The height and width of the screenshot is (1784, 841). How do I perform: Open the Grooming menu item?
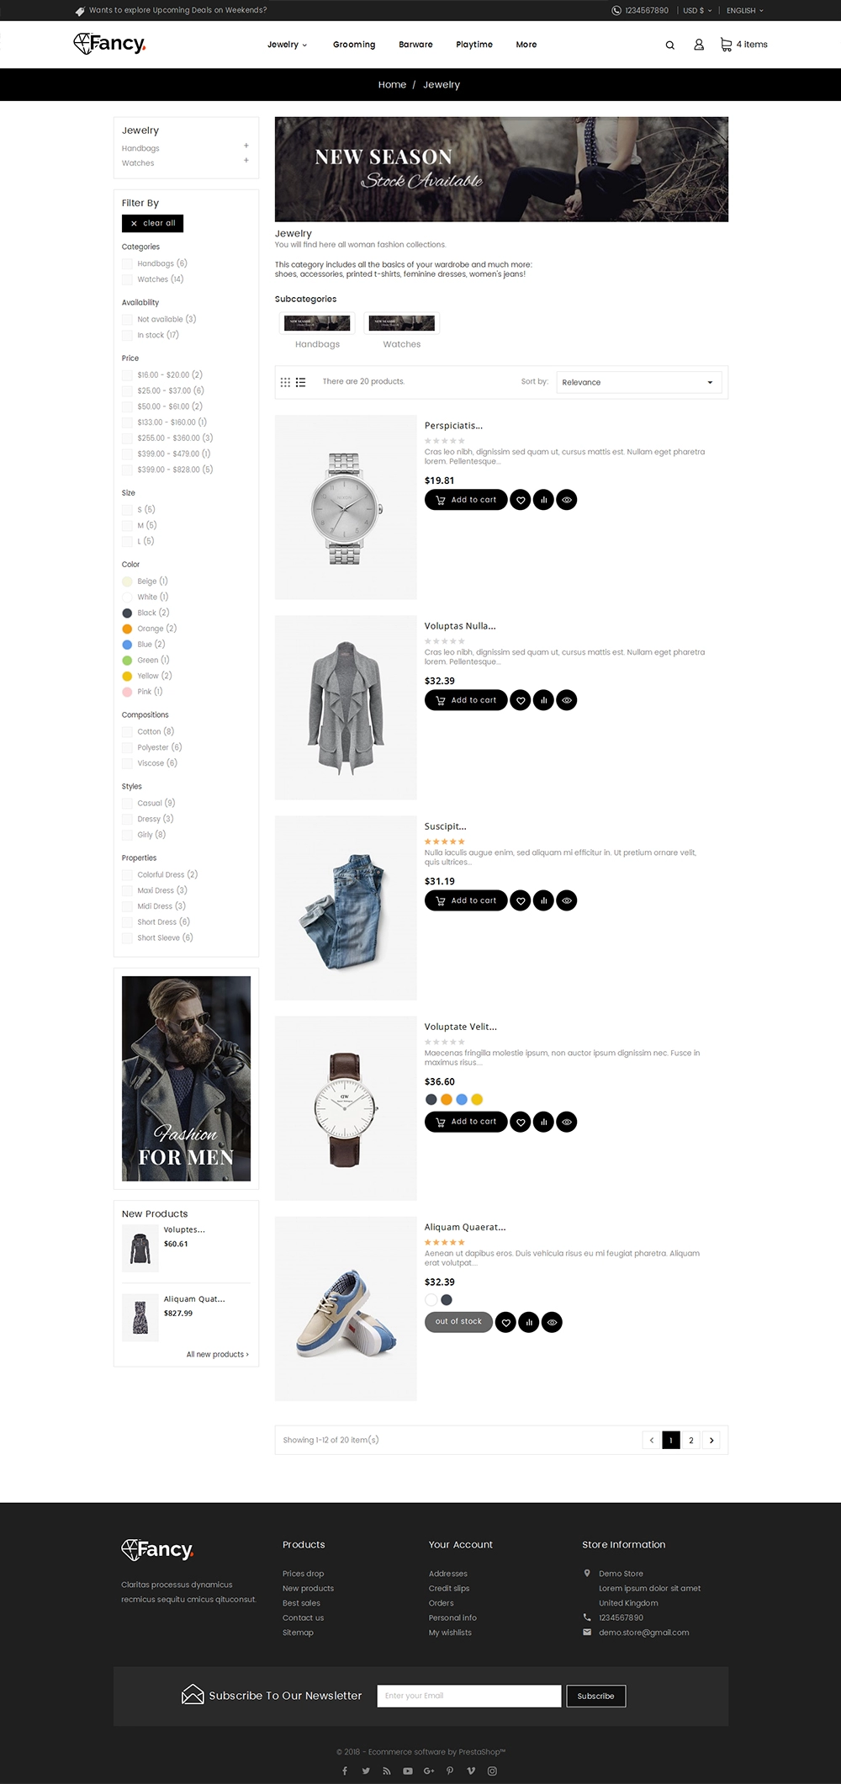354,45
